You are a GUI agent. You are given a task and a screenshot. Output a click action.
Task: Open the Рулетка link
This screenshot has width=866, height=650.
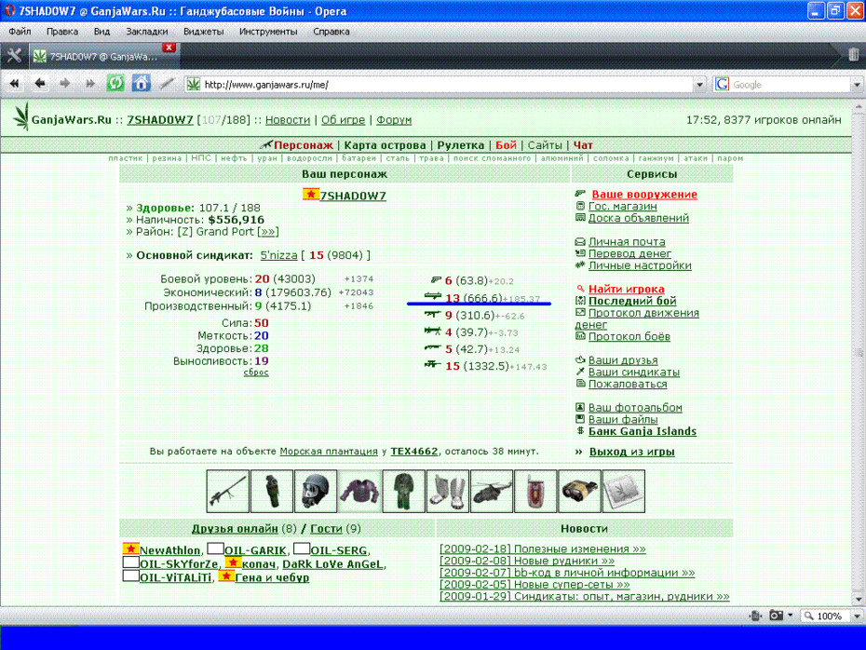click(461, 145)
